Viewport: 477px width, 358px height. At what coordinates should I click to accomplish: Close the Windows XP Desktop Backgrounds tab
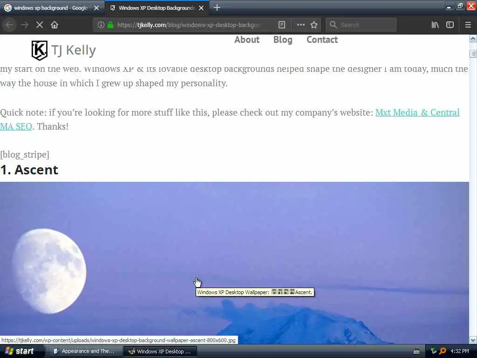[x=201, y=8]
